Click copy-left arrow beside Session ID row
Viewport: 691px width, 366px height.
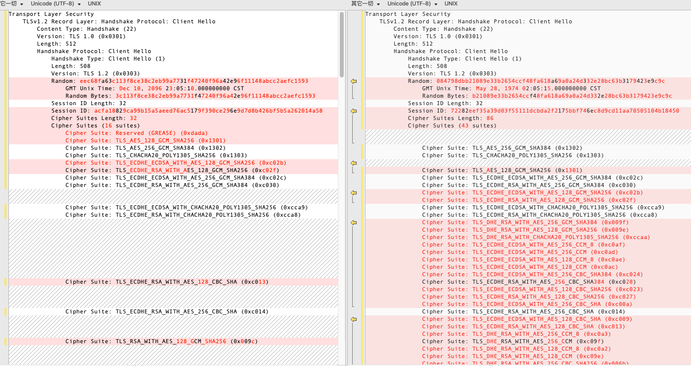pyautogui.click(x=354, y=111)
